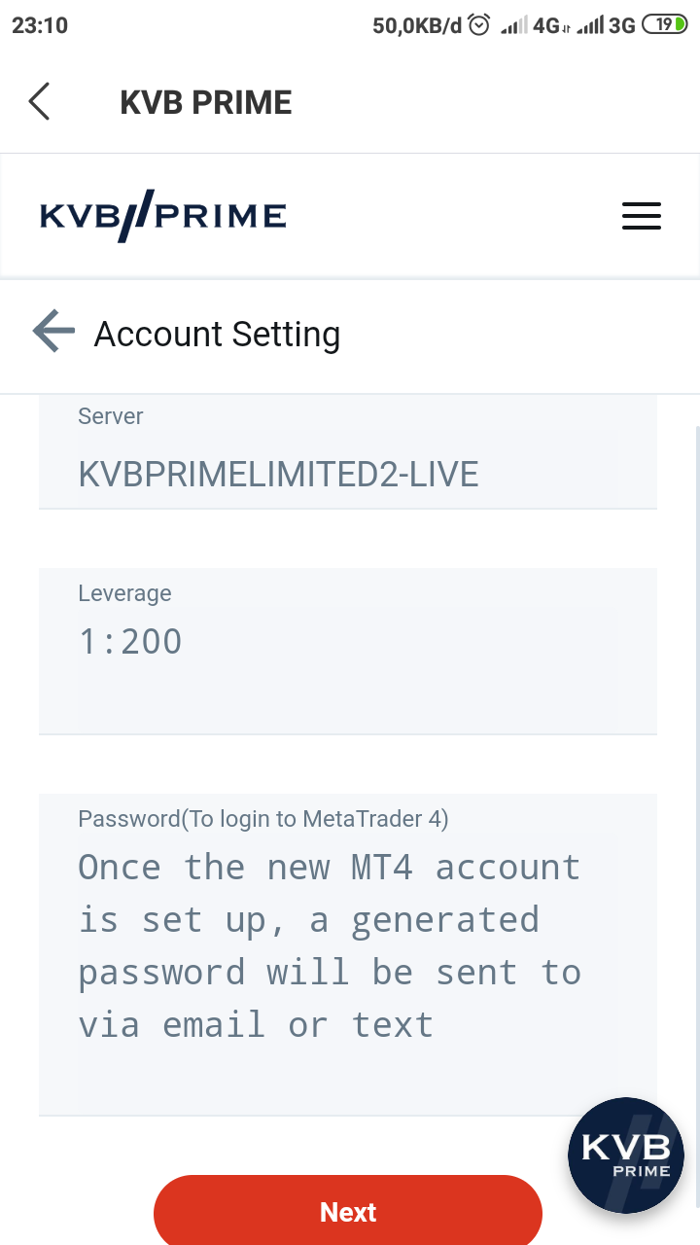Click the red Next button
Screen dimensions: 700x1245
click(348, 1211)
